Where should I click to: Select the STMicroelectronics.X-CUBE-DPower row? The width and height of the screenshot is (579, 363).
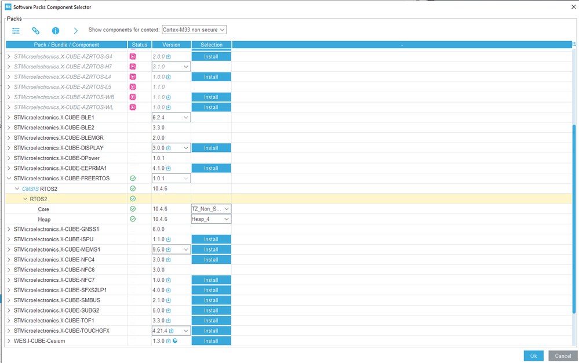(x=56, y=158)
